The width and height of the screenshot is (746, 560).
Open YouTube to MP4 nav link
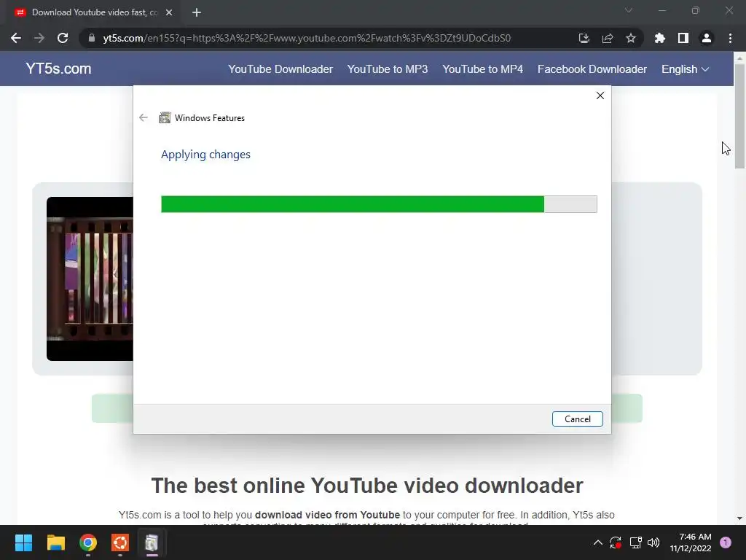tap(482, 69)
